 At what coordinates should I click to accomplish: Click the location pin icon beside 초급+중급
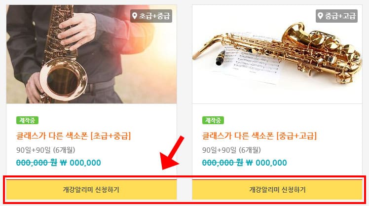[135, 16]
